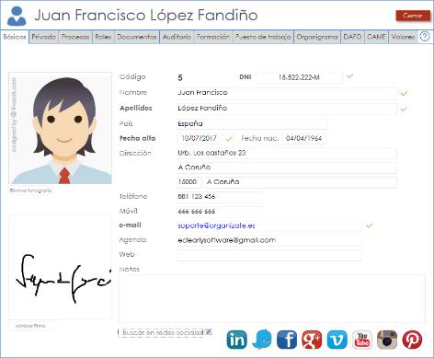Click the Eliminar firma link
Image resolution: width=434 pixels, height=358 pixels.
[30, 326]
